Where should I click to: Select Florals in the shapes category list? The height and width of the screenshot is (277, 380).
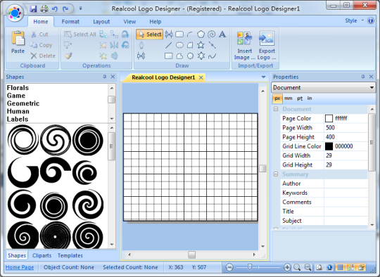coord(18,88)
